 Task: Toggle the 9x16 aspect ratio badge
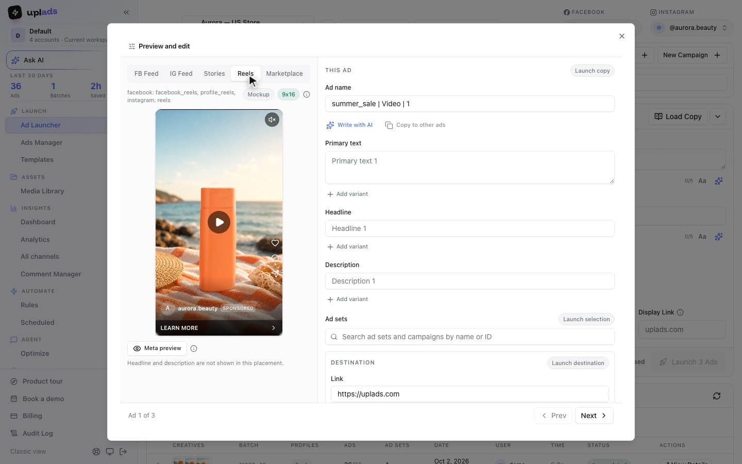289,94
